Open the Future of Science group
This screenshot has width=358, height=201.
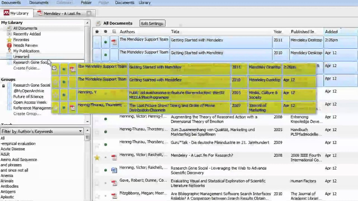coord(28,97)
